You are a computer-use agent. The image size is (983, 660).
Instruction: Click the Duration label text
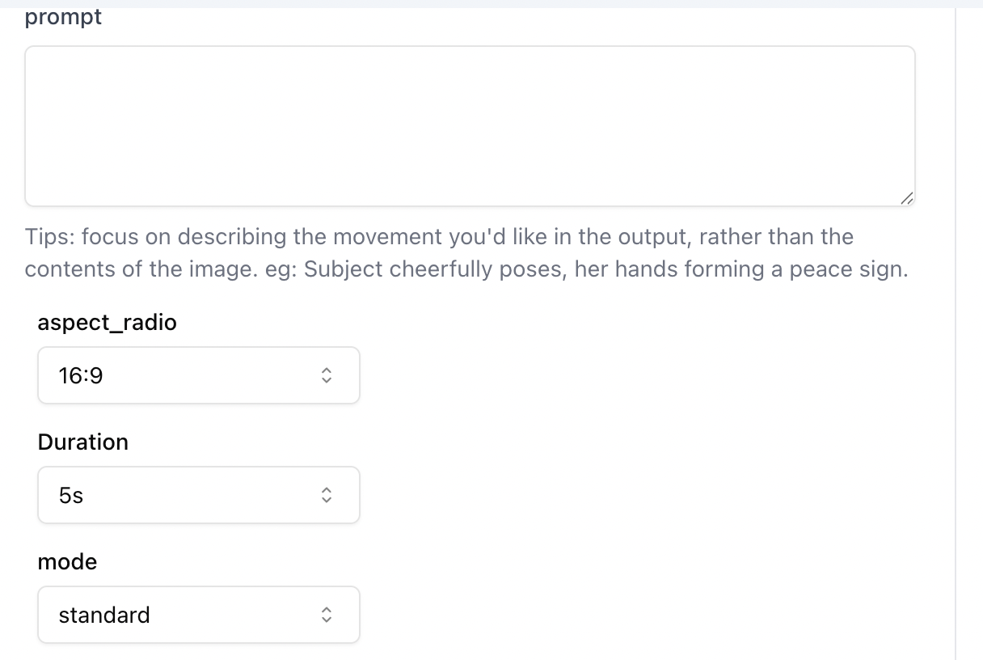tap(83, 442)
